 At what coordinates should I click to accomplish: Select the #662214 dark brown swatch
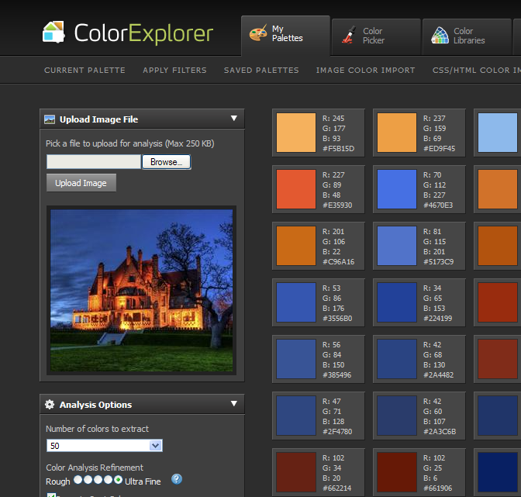click(x=296, y=472)
